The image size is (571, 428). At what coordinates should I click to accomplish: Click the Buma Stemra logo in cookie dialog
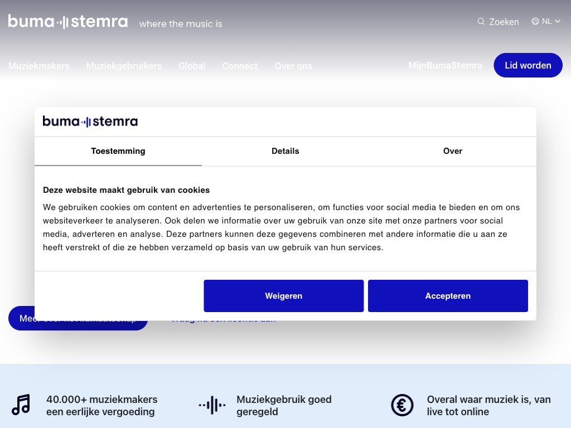coord(90,121)
